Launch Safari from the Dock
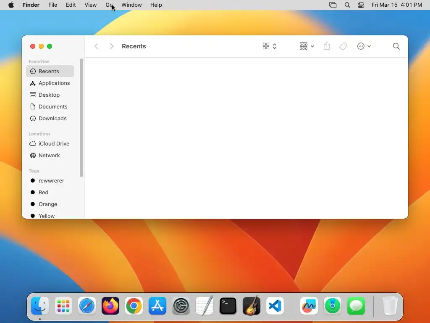 pos(87,306)
